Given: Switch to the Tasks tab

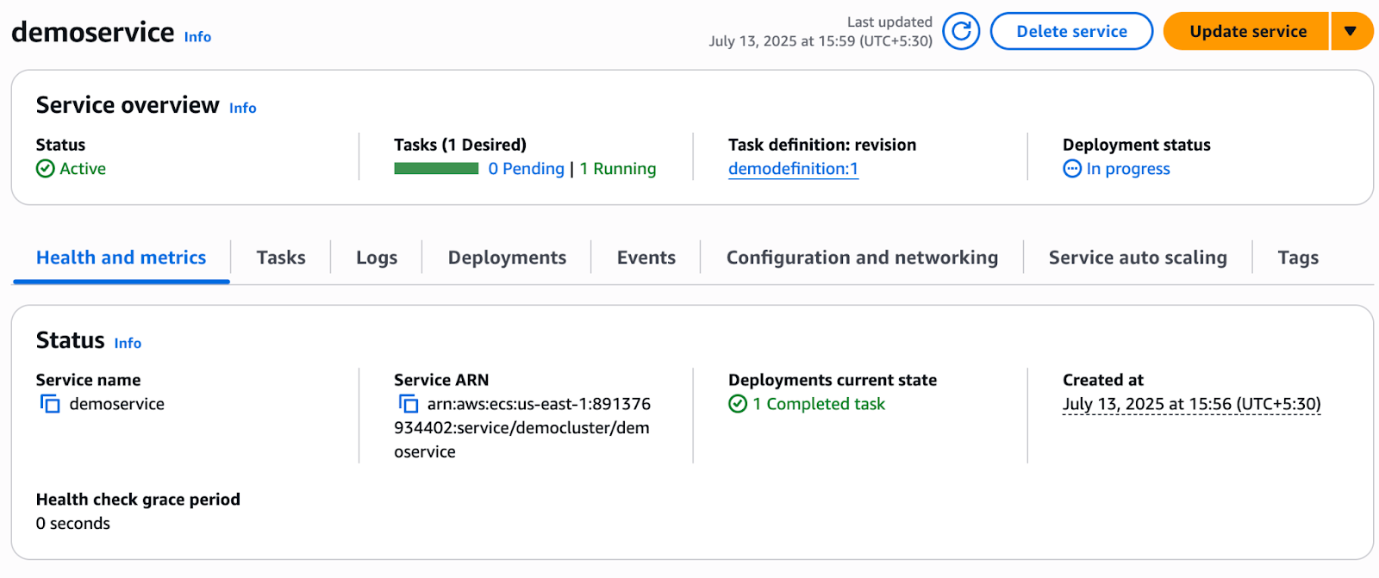Looking at the screenshot, I should point(281,258).
